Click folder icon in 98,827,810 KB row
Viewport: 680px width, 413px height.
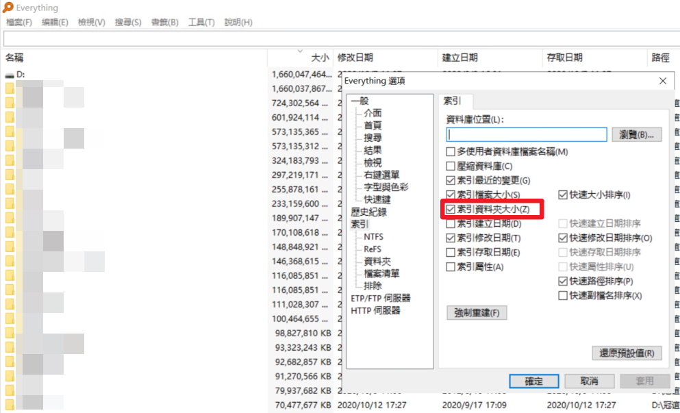10,333
